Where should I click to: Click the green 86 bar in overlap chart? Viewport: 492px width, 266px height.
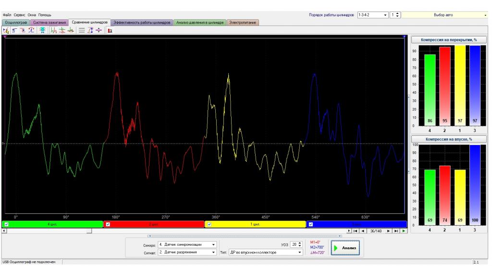coord(430,90)
